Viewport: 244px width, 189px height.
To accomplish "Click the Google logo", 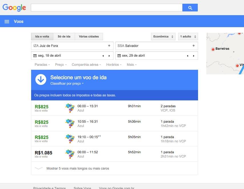I will [14, 8].
